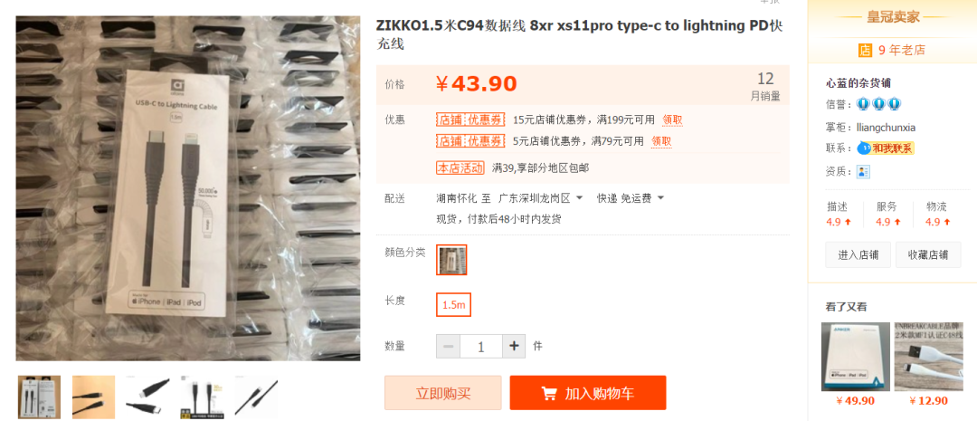Increase quantity with the plus button

[x=514, y=346]
